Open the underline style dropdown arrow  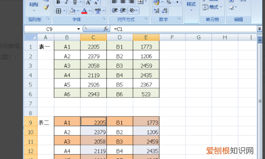[81, 2]
